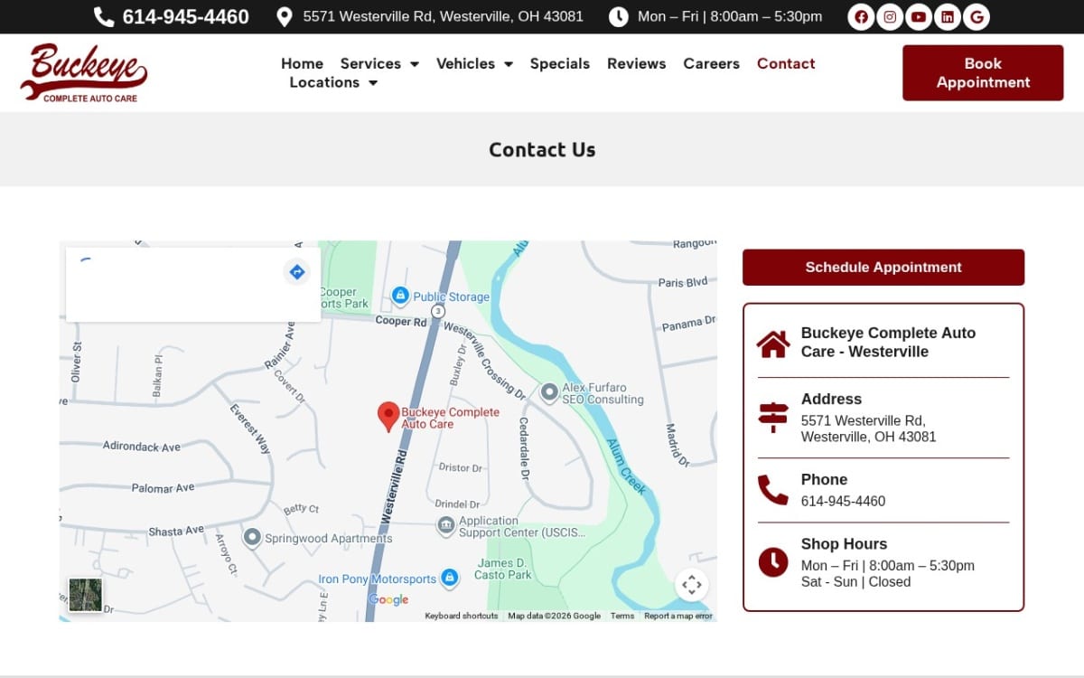
Task: Select the Contact menu item
Action: 786,63
